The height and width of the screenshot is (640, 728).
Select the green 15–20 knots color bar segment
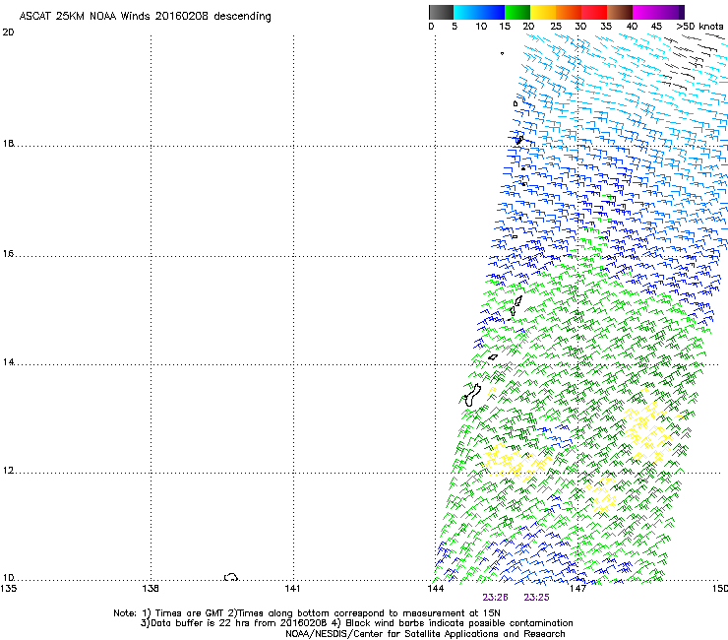click(517, 12)
